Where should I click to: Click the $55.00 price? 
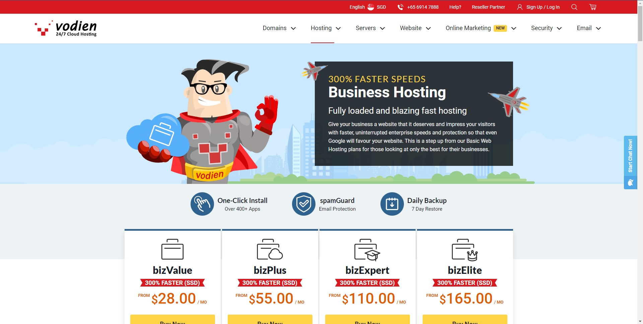(271, 298)
